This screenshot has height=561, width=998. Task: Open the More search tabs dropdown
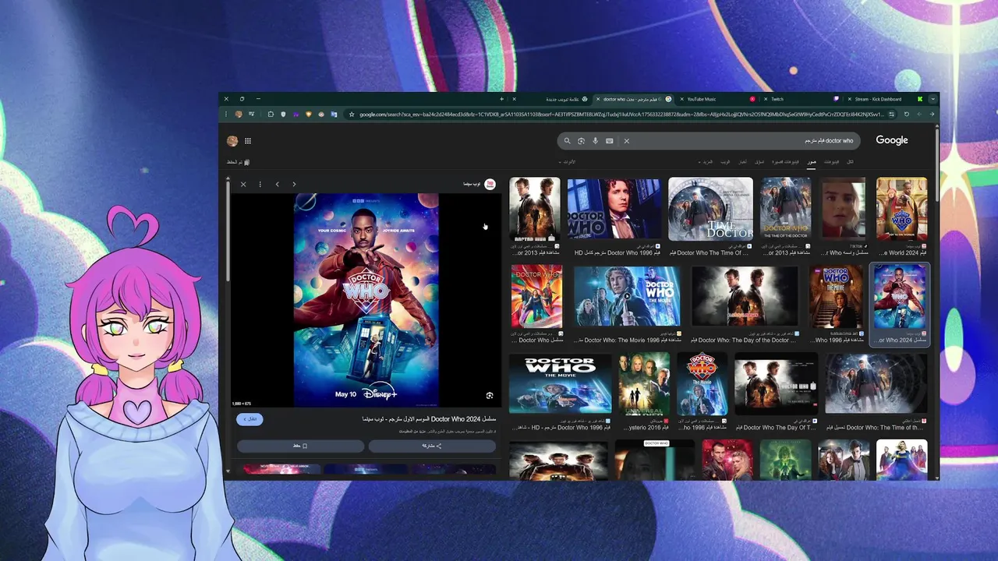click(707, 162)
